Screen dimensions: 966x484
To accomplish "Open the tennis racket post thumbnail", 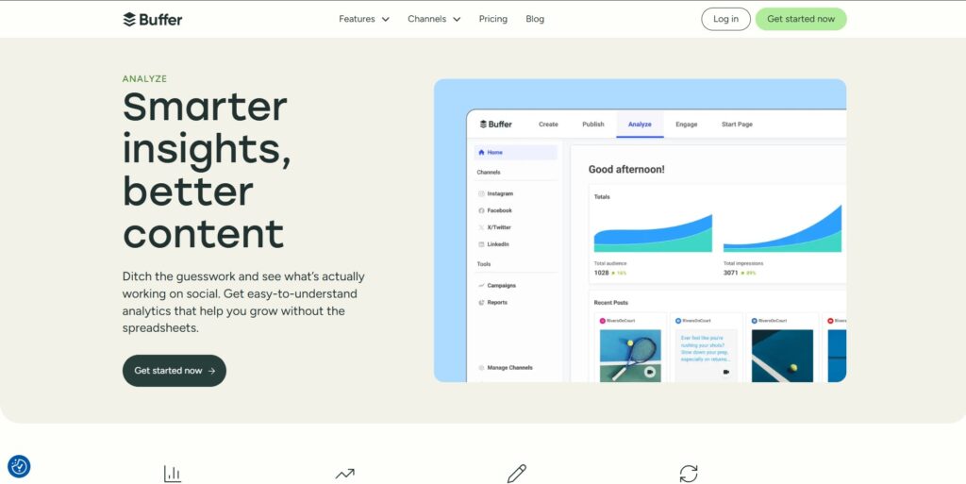I will (x=630, y=356).
